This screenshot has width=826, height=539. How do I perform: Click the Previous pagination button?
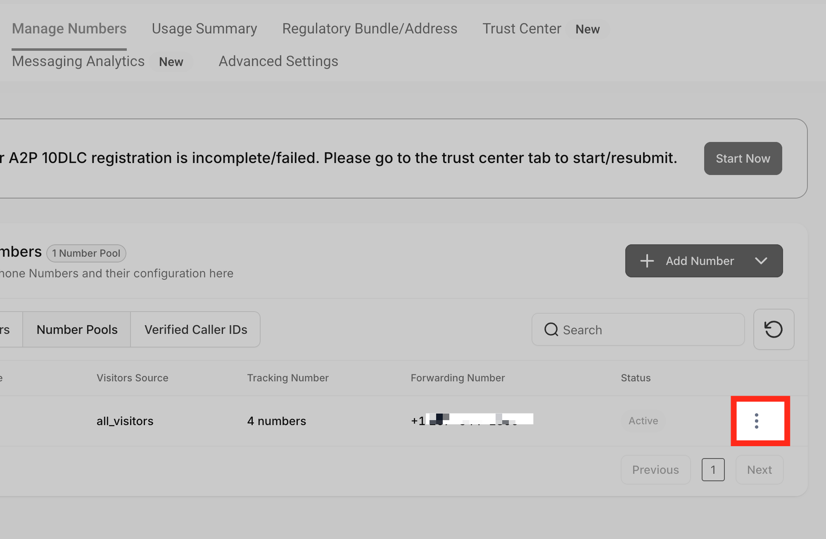click(655, 470)
